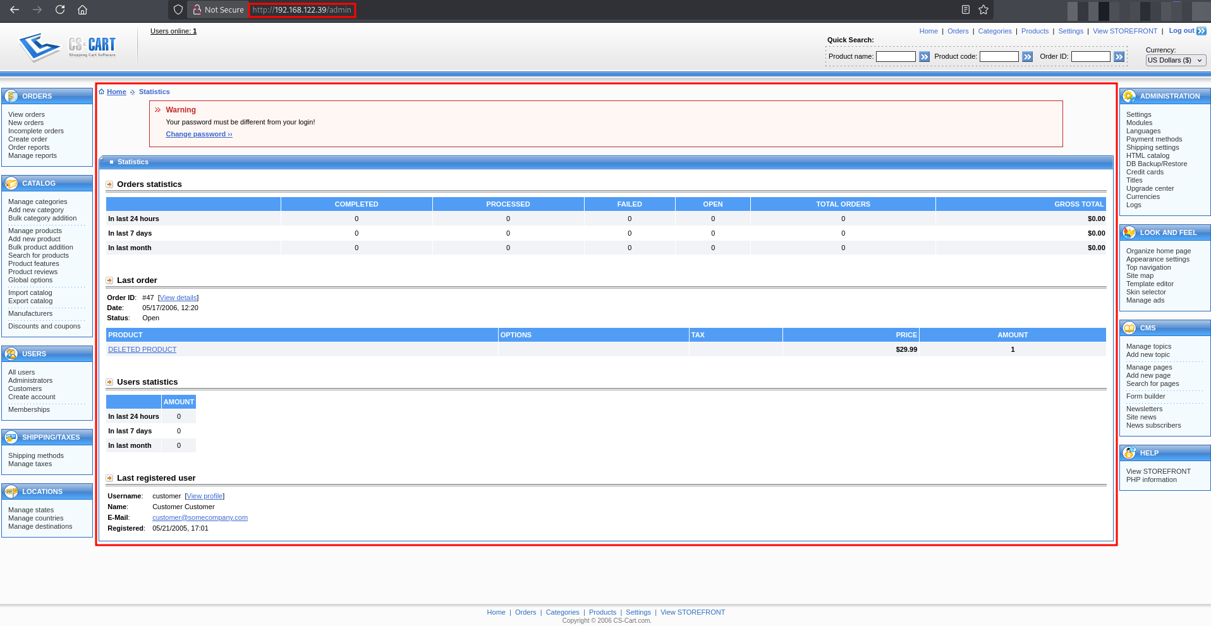Click footer View STOREFRONT link
Screen dimensions: 1211x626
693,612
